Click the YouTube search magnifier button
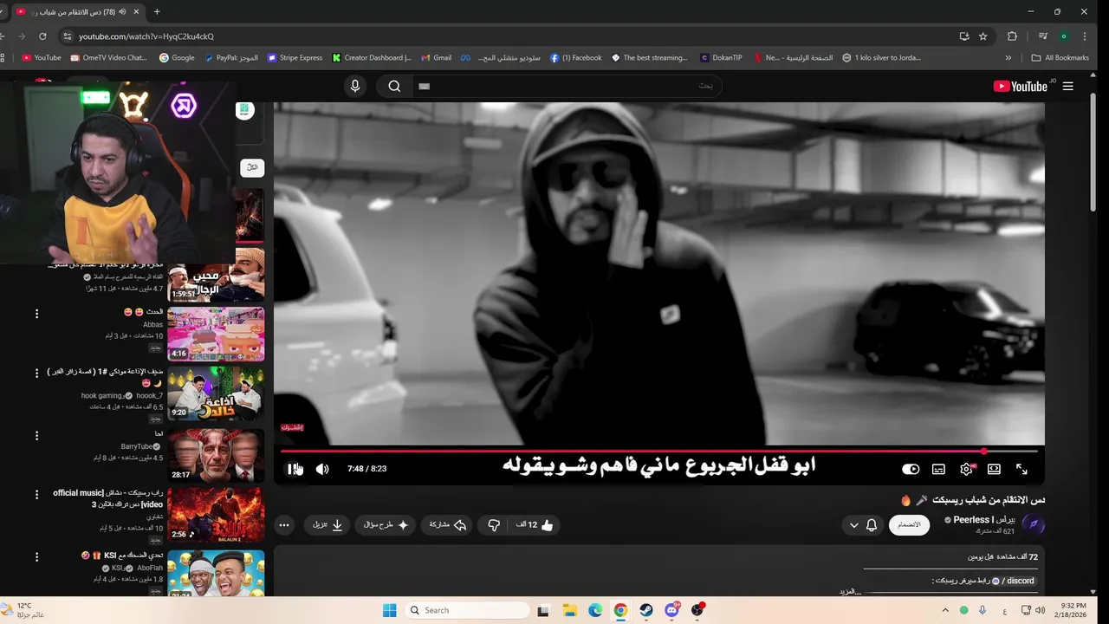This screenshot has height=624, width=1109. (x=394, y=86)
